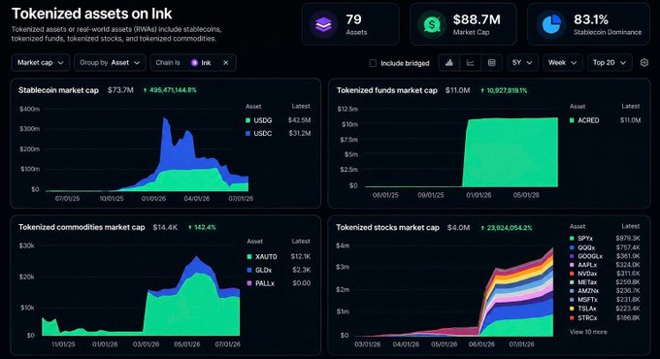Open the Group by Asset dropdown

pos(110,63)
